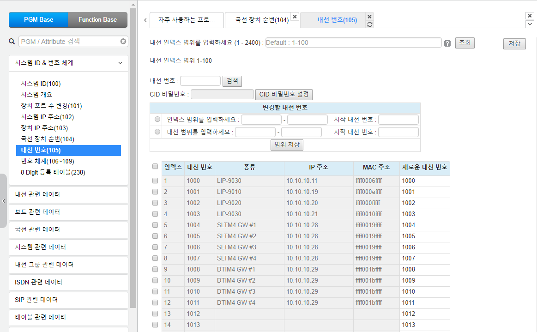537x332 pixels.
Task: Check the row for index 9 DTIM4 GW #1
Action: click(x=155, y=269)
